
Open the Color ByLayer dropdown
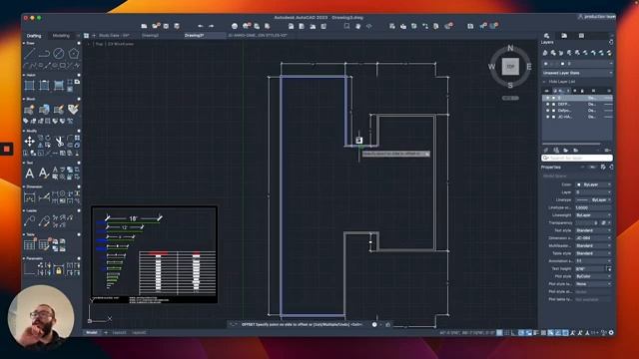click(x=593, y=184)
